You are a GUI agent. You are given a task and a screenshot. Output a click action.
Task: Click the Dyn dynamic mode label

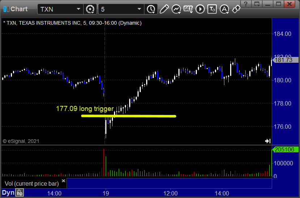[8, 193]
